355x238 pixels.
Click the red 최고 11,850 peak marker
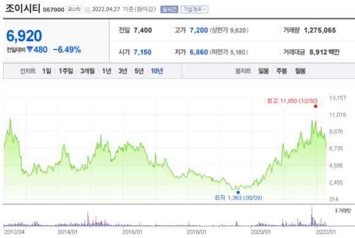click(316, 106)
